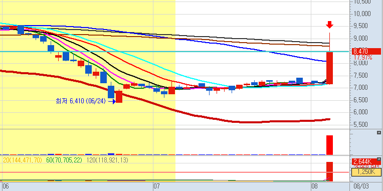The width and height of the screenshot is (383, 191).
Task: Click the 10,000 price axis label
Action: point(362,14)
